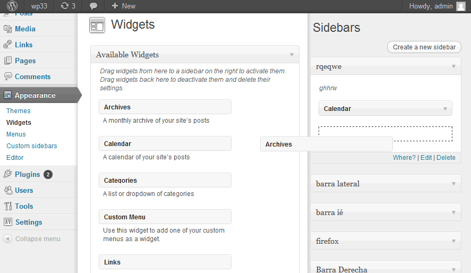Expand the Calendar widget dropdown arrow
Image resolution: width=471 pixels, height=273 pixels.
click(x=445, y=109)
